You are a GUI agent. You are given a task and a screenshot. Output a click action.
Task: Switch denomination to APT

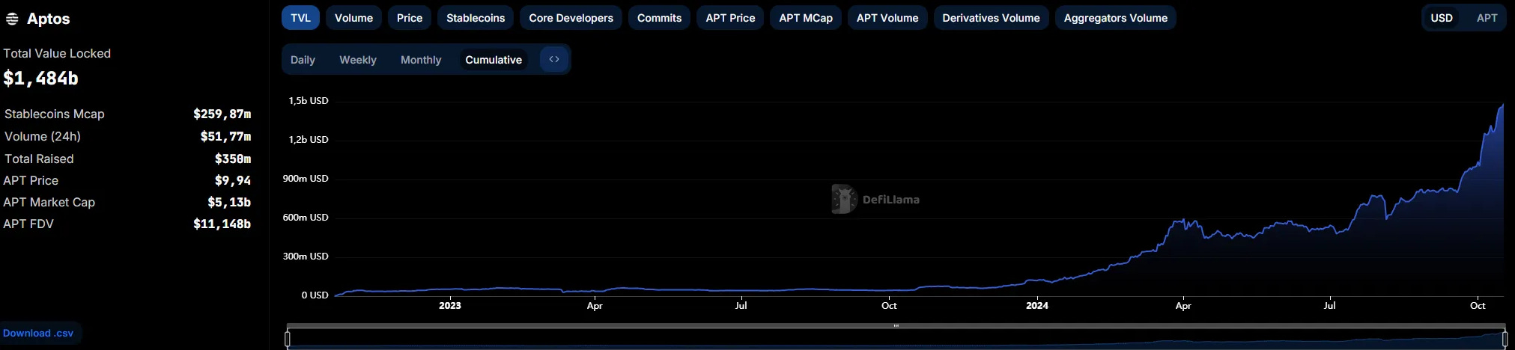click(x=1487, y=18)
